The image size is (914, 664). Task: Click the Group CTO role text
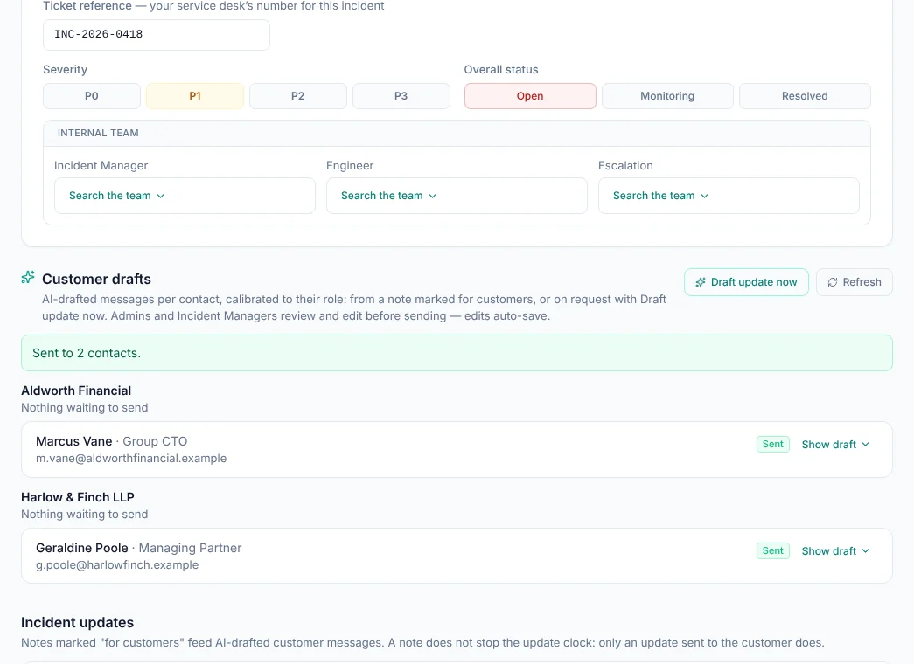coord(155,441)
